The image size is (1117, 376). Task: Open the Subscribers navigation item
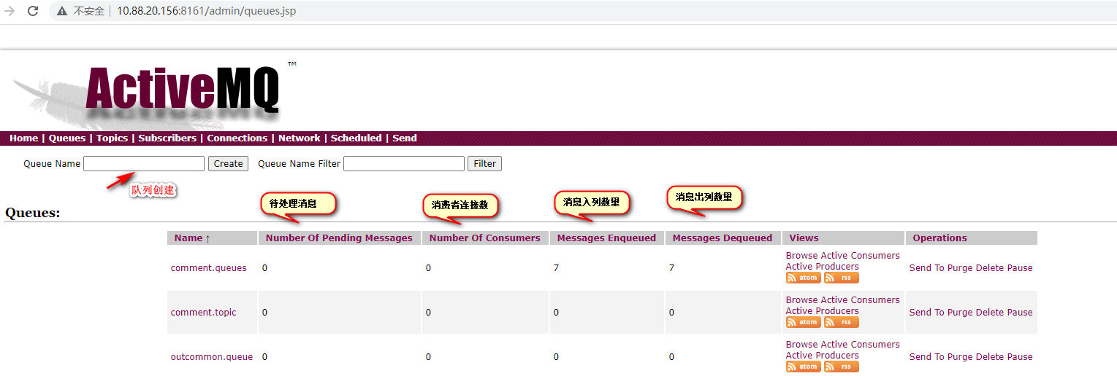click(x=167, y=138)
